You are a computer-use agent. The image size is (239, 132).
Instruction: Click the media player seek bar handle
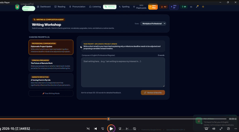coord(108,119)
